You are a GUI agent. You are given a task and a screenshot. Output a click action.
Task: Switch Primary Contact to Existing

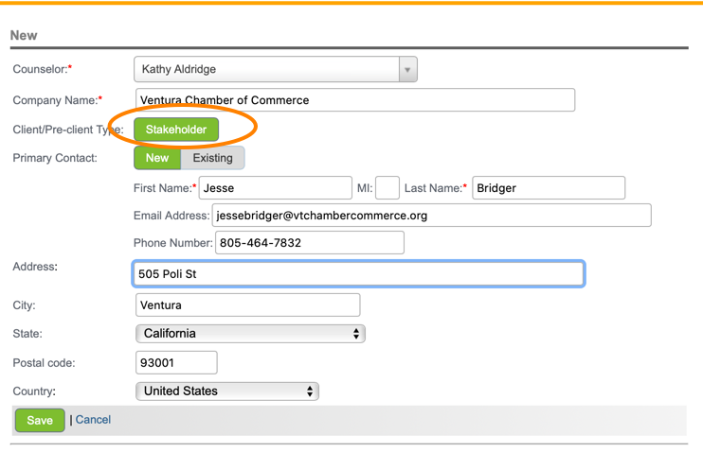point(212,158)
